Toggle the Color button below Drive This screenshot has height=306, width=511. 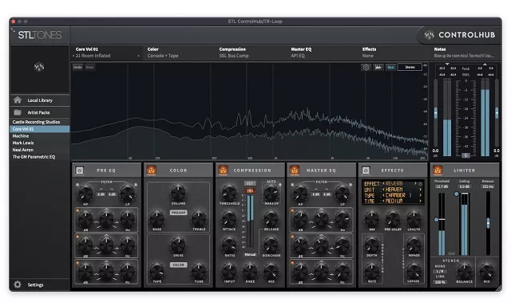(178, 265)
